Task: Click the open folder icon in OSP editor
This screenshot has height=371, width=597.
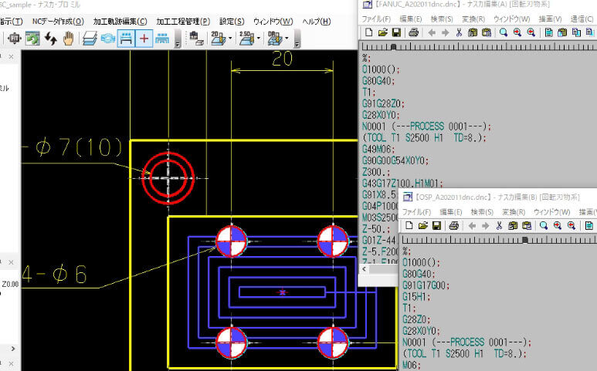Action: (x=422, y=225)
